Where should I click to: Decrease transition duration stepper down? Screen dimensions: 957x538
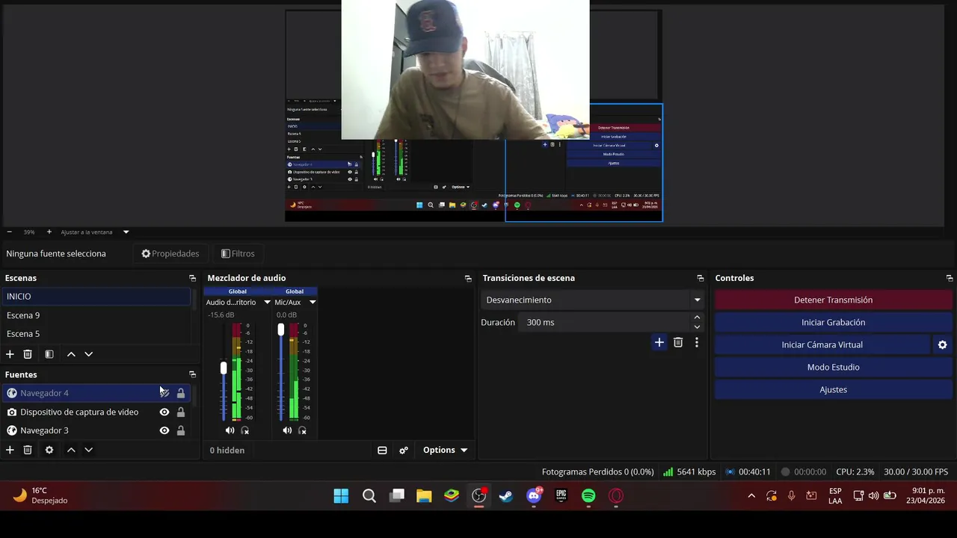click(x=697, y=327)
